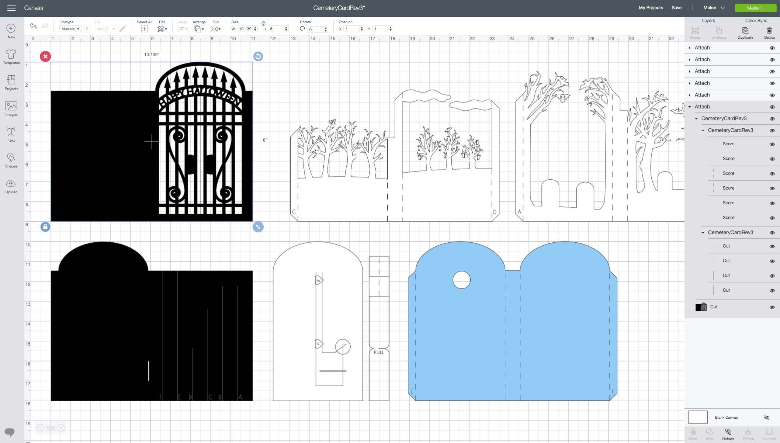Click the height size input field
This screenshot has height=443, width=780.
click(276, 29)
